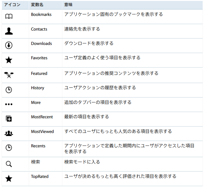The image size is (204, 188).
Task: Select the Recents clock icon
Action: tap(9, 148)
